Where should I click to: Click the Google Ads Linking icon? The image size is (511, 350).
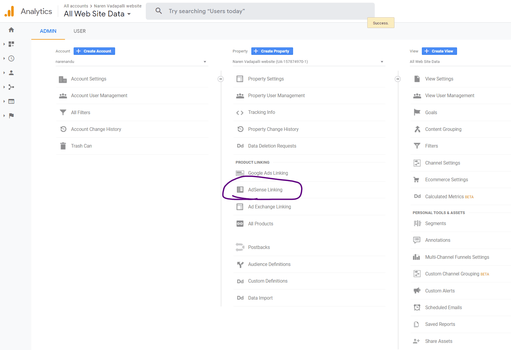pos(240,173)
